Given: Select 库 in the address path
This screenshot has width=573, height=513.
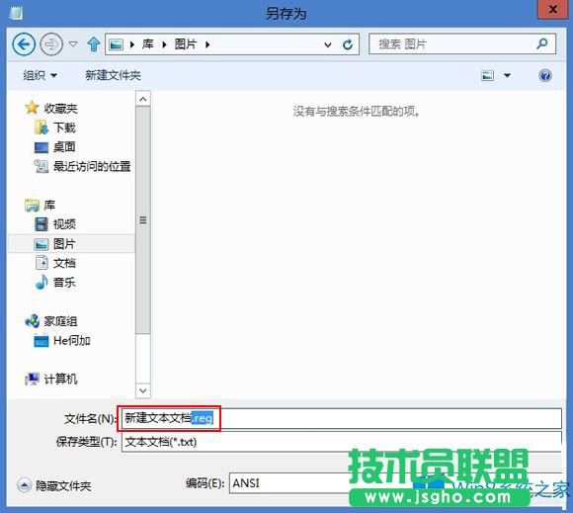Looking at the screenshot, I should 148,44.
